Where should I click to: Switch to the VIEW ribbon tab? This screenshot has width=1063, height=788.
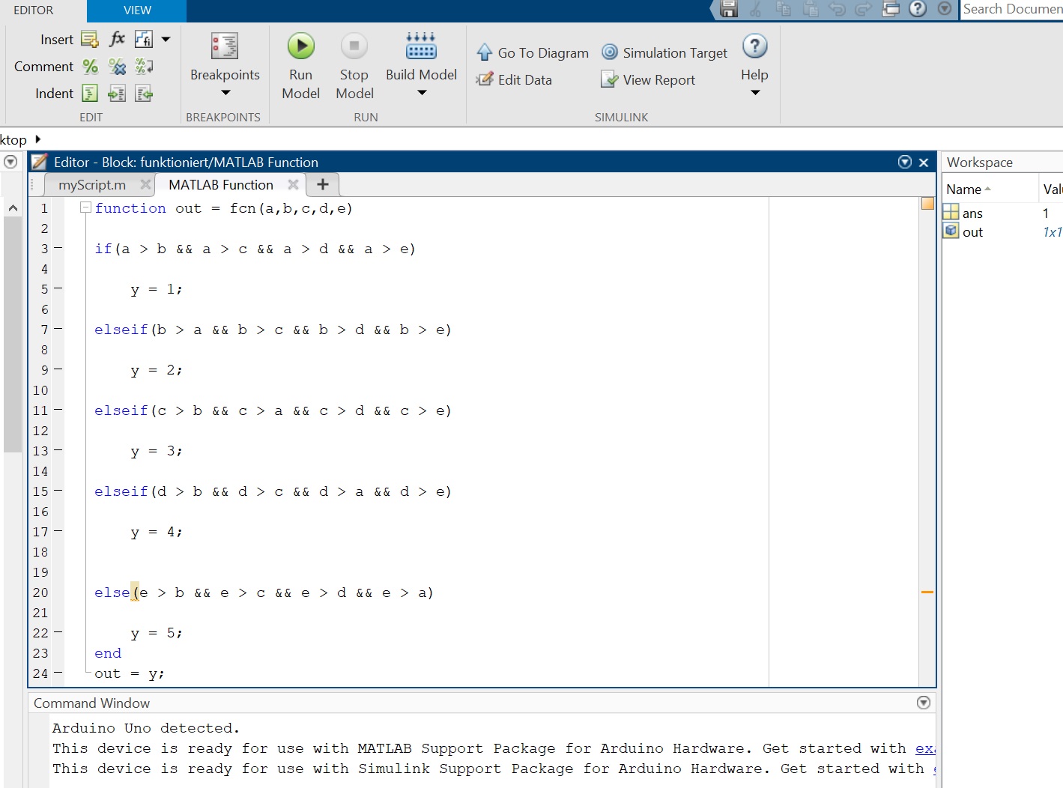pos(137,10)
